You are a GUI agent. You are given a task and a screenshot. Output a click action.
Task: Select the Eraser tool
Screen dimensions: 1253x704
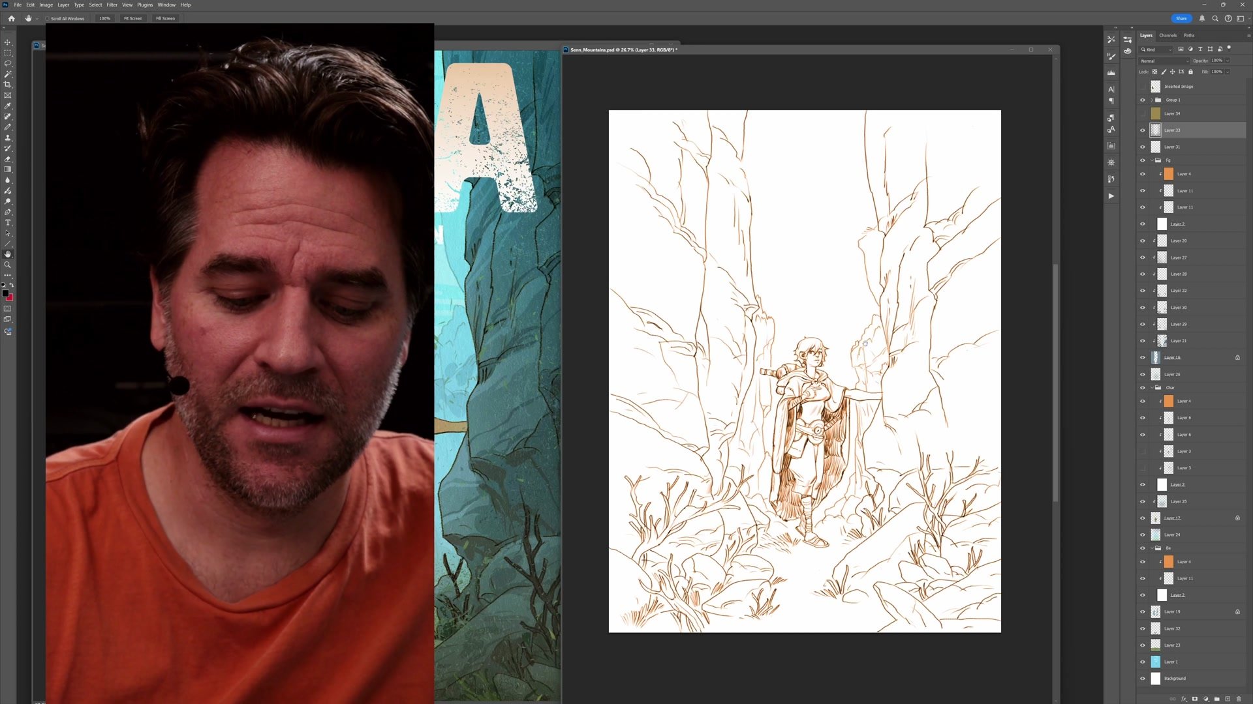[8, 159]
